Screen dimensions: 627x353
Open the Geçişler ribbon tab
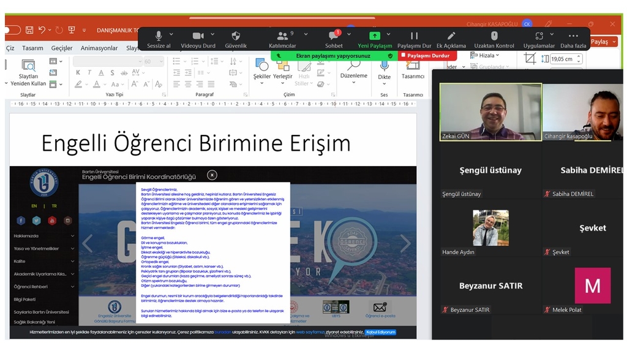click(62, 48)
